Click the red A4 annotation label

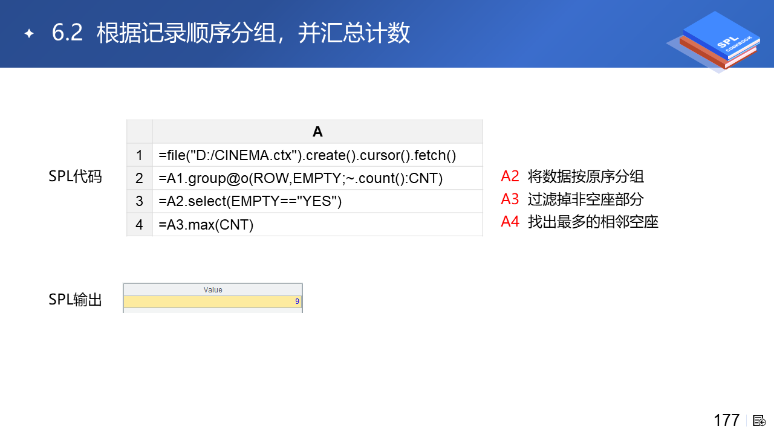510,222
